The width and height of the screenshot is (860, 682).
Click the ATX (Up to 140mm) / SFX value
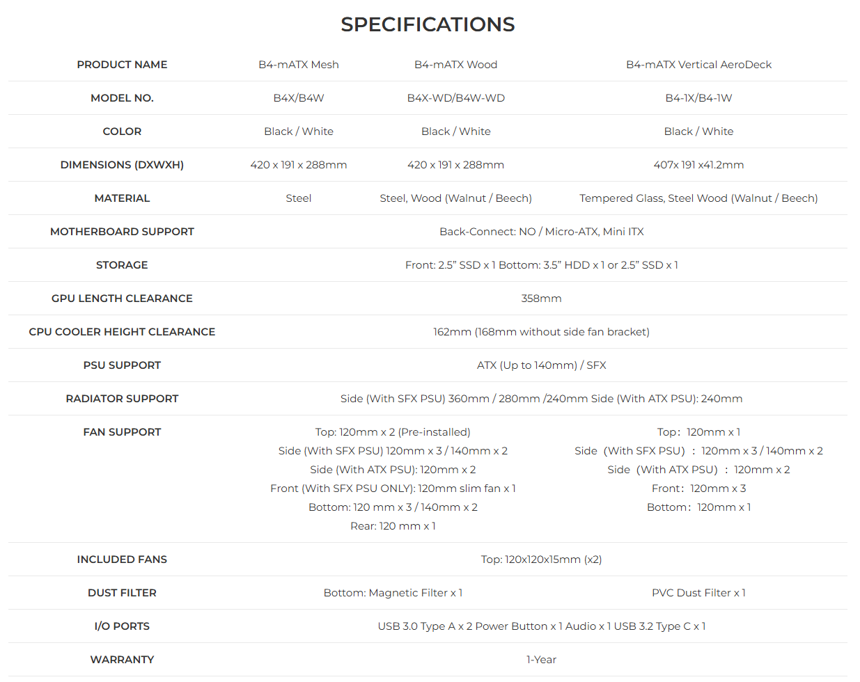[x=541, y=365]
